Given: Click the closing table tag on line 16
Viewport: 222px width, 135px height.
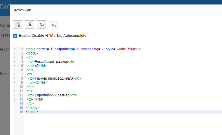Looking at the screenshot, I should [x=32, y=112].
